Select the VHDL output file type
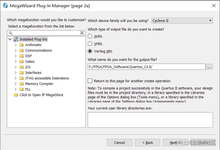Viewport: 220px width, 150px height. pos(90,44)
